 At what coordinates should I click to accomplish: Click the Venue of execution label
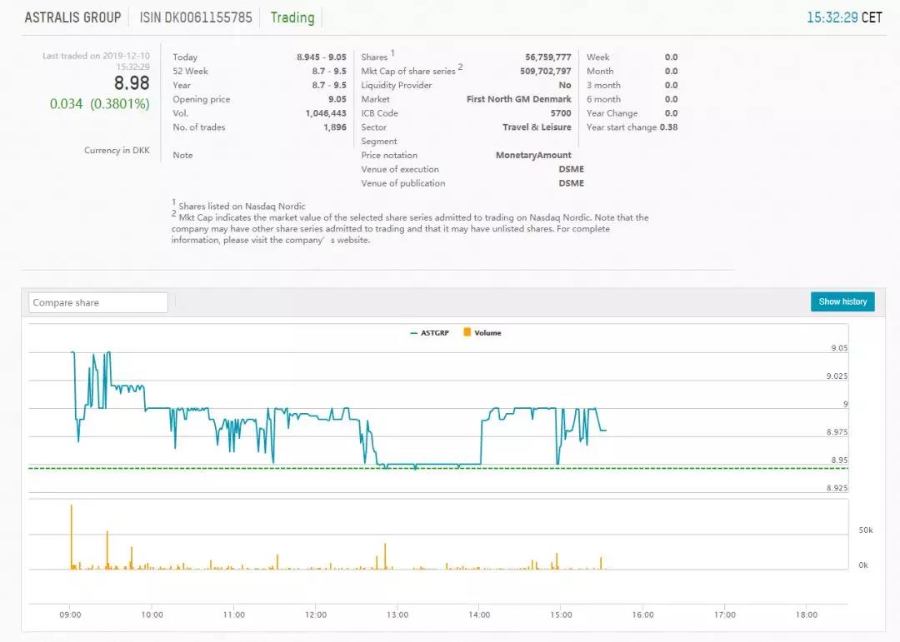pos(399,169)
